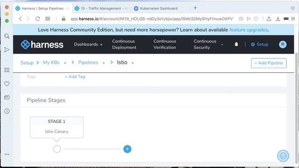The height and width of the screenshot is (168, 299).
Task: Click the browser address bar URL
Action: click(x=151, y=19)
